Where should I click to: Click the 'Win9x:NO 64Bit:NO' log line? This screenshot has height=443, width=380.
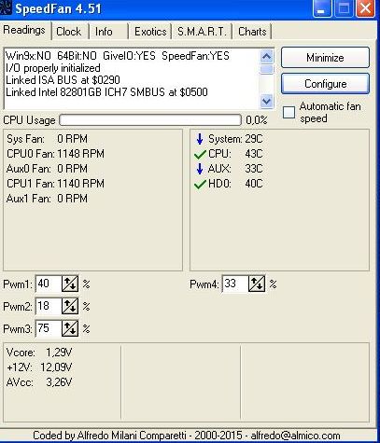pos(118,56)
